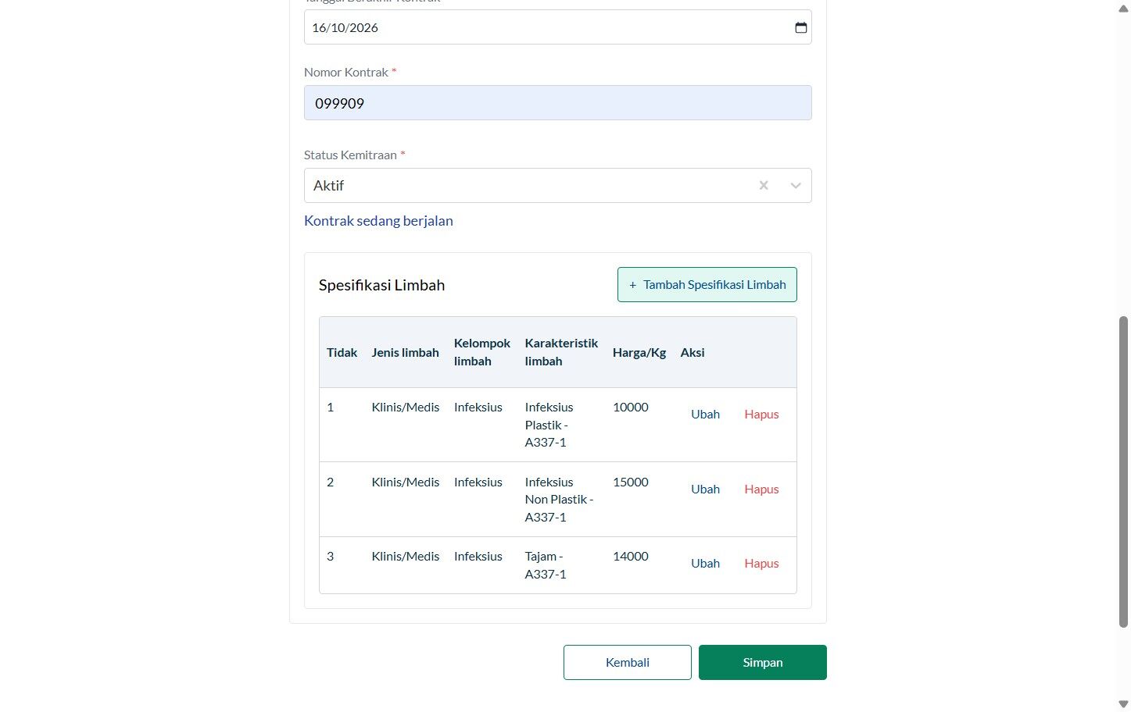Save the form with Simpan button
The height and width of the screenshot is (712, 1131).
763,663
